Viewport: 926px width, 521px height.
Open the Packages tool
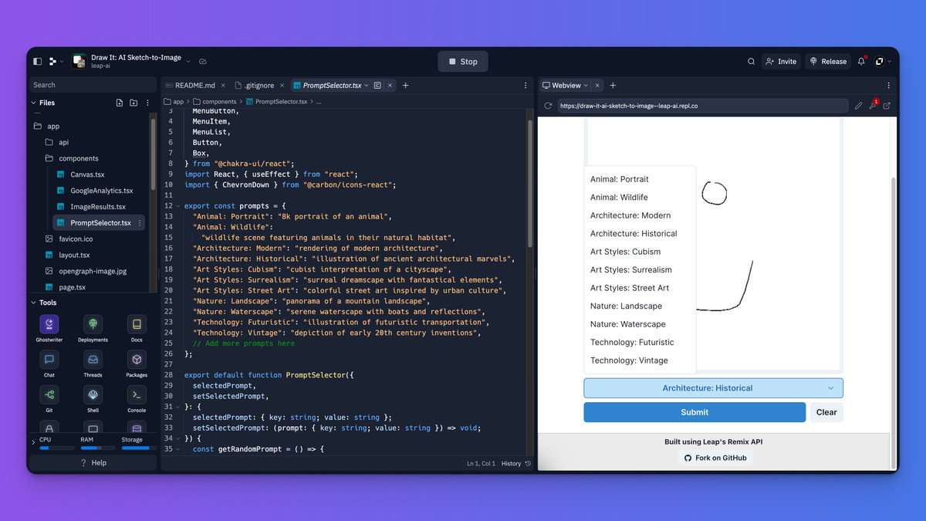click(137, 360)
